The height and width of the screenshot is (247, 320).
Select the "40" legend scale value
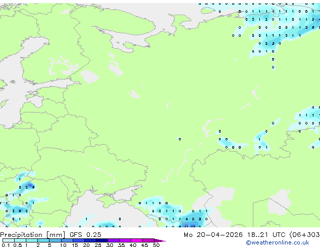(x=133, y=245)
